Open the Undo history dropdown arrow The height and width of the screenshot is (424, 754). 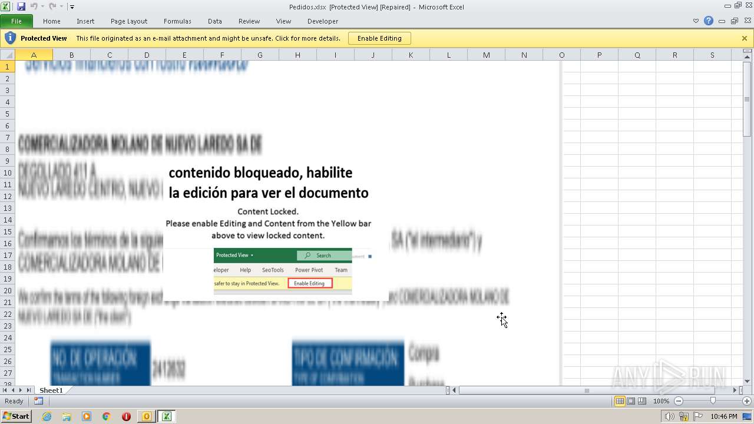[x=42, y=7]
